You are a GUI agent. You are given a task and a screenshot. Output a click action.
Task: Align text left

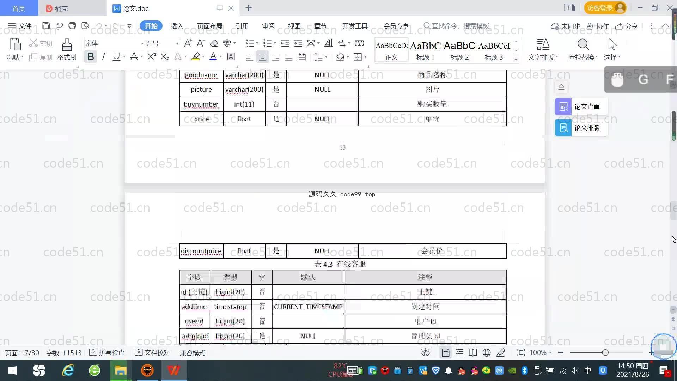point(249,57)
